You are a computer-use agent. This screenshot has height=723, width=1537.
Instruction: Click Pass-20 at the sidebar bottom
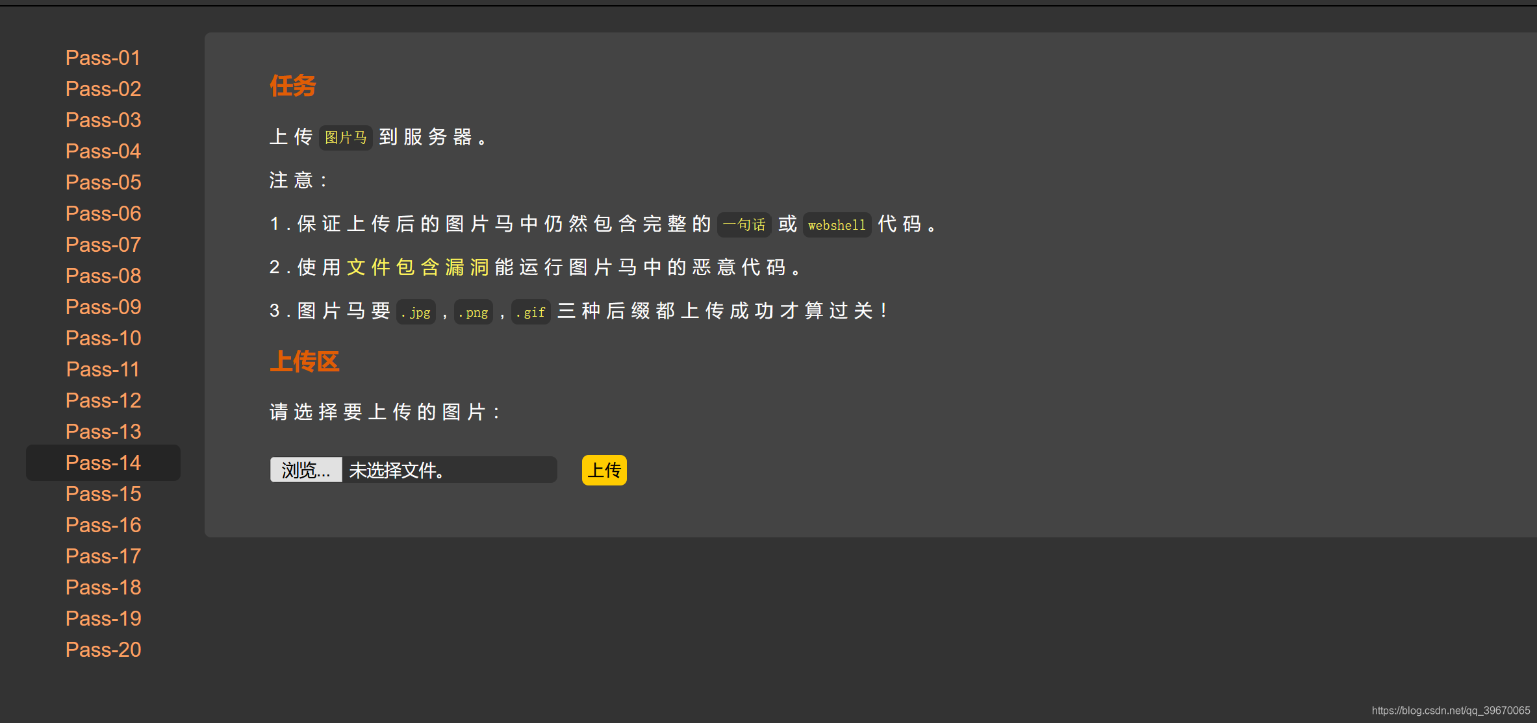point(103,650)
